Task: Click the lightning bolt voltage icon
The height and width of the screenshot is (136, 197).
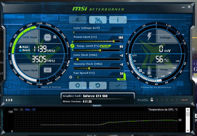Action: [x=149, y=36]
